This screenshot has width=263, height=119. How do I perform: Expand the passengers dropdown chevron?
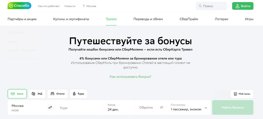(x=206, y=108)
